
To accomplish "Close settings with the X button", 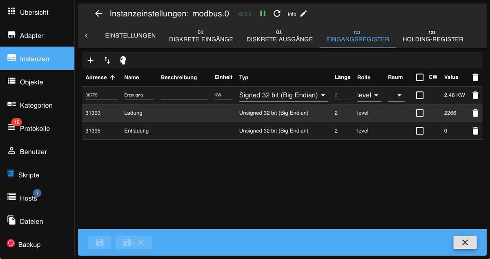I will point(465,242).
